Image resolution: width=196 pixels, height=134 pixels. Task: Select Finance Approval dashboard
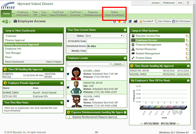coord(15,40)
